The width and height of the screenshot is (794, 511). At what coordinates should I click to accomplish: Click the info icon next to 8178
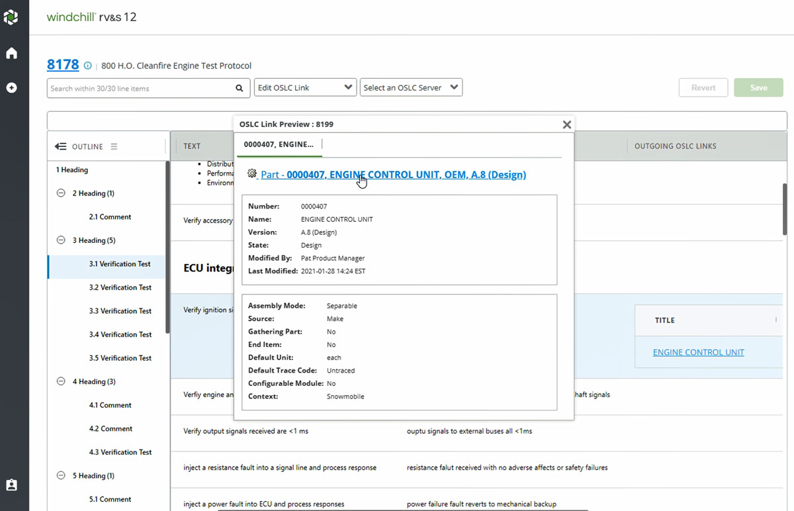[87, 66]
